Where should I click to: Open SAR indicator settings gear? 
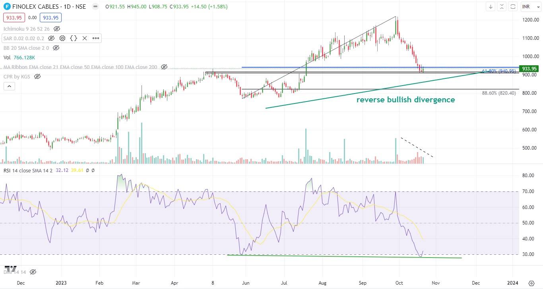(x=62, y=38)
